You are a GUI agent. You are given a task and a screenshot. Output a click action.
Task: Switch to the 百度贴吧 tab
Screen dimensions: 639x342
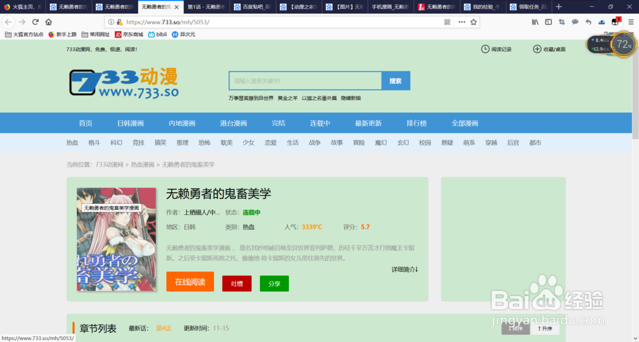252,7
